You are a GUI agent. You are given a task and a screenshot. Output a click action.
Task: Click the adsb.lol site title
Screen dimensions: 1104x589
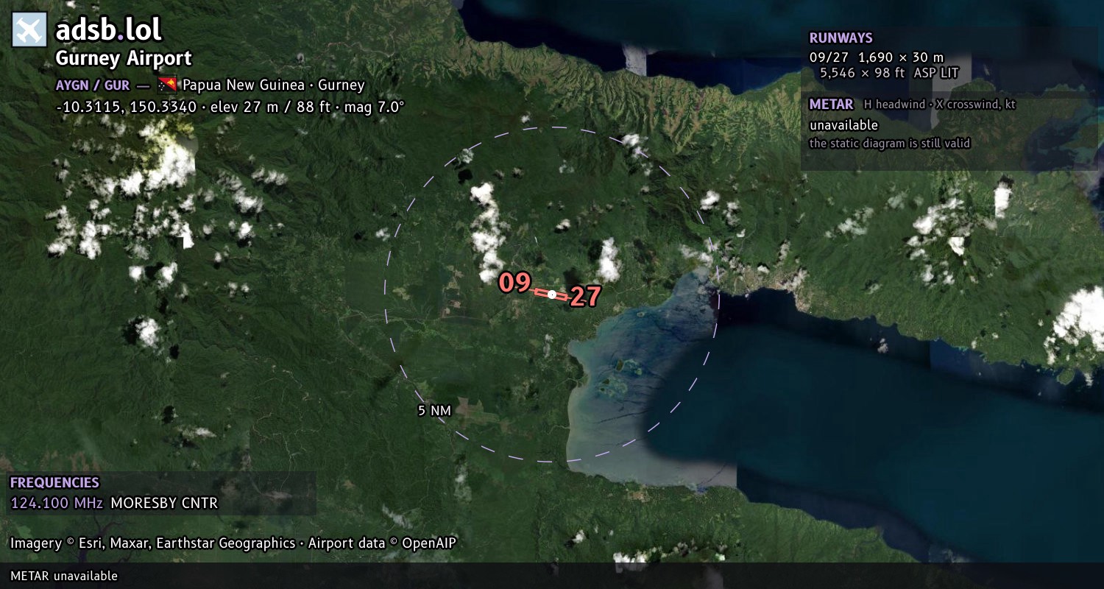click(108, 30)
